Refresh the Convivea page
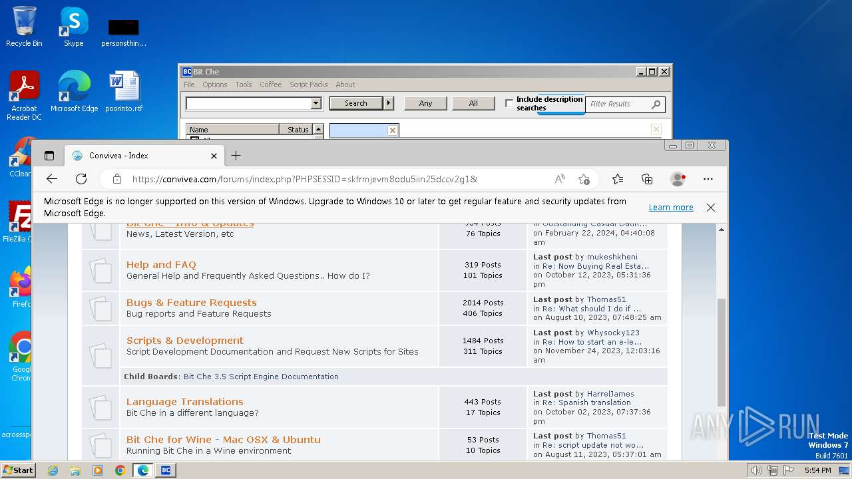The height and width of the screenshot is (479, 852). click(x=81, y=179)
